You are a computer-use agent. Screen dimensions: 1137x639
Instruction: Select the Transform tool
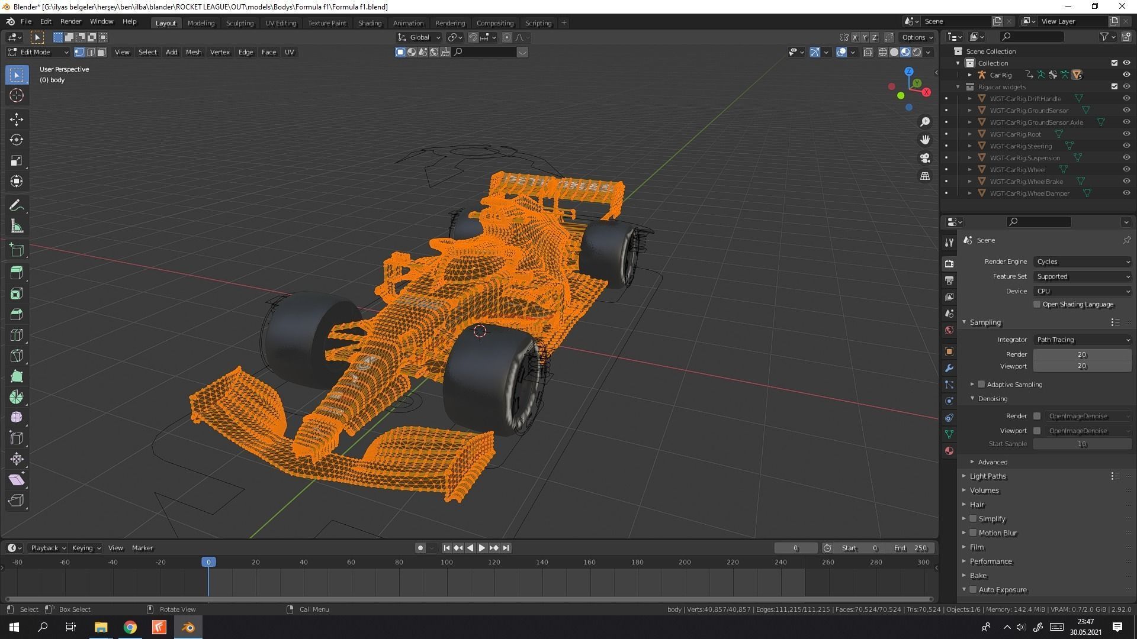(17, 181)
